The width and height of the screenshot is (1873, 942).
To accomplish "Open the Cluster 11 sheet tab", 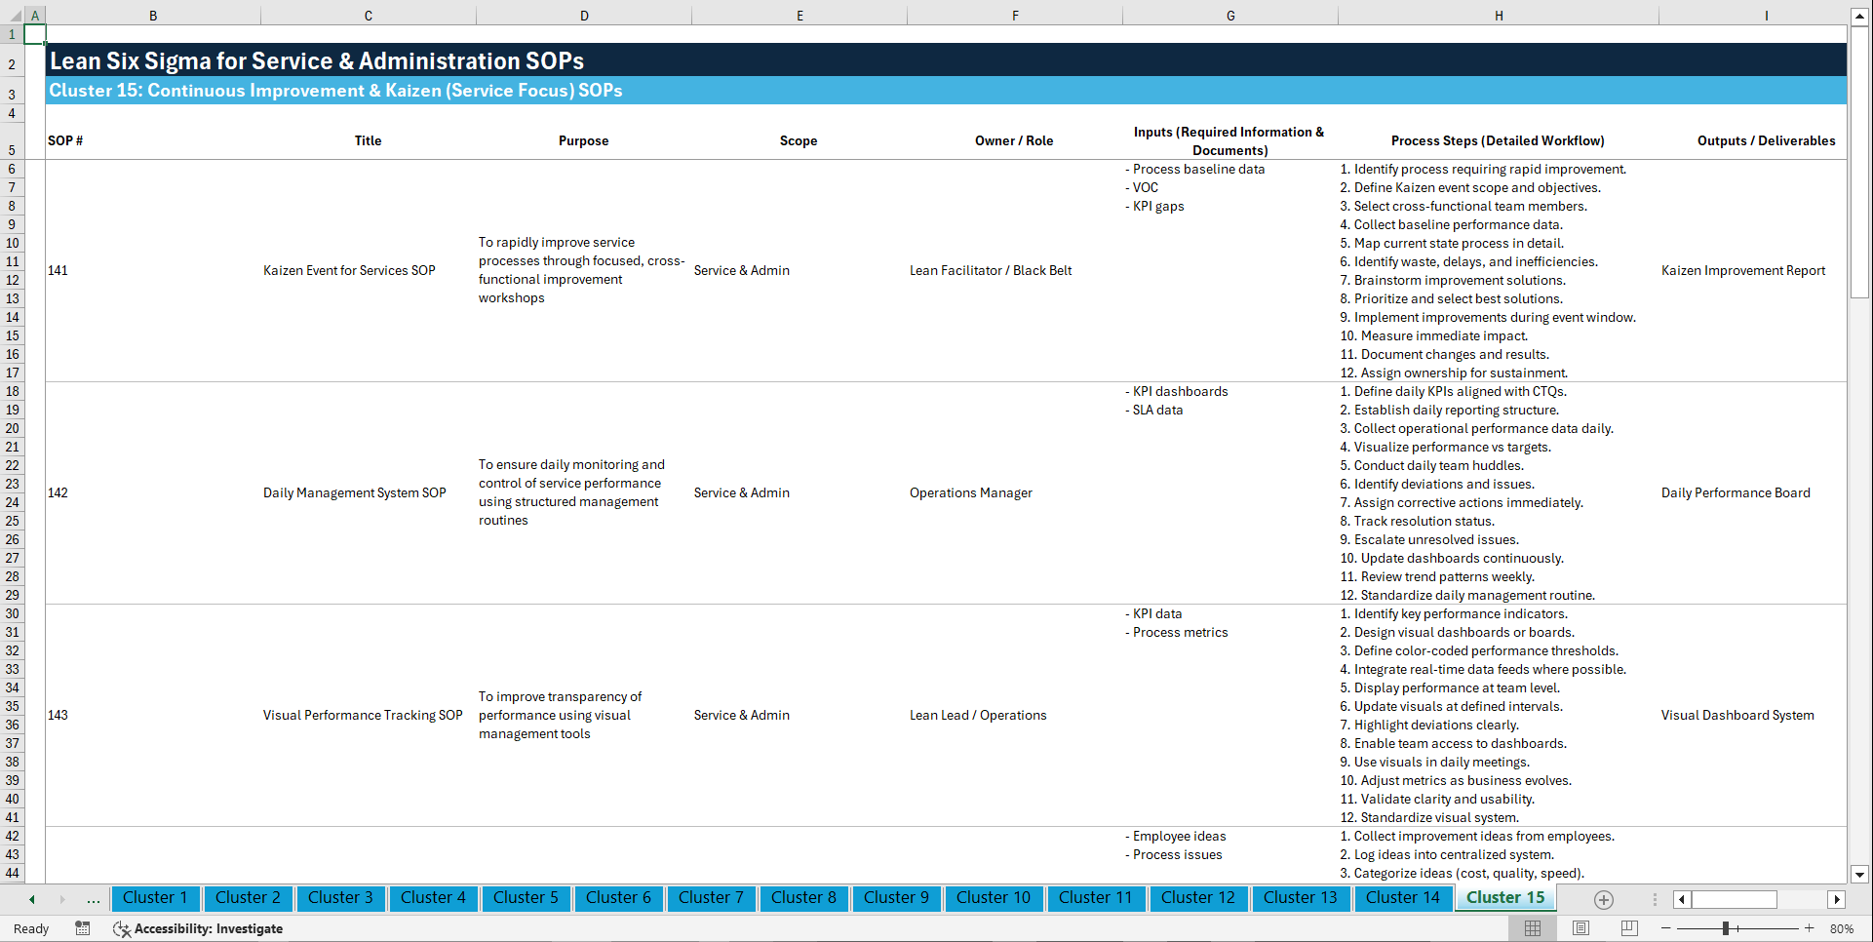I will tap(1096, 898).
